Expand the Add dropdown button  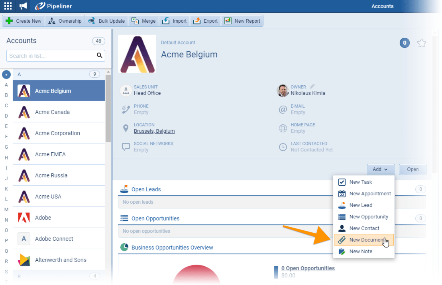pyautogui.click(x=381, y=169)
